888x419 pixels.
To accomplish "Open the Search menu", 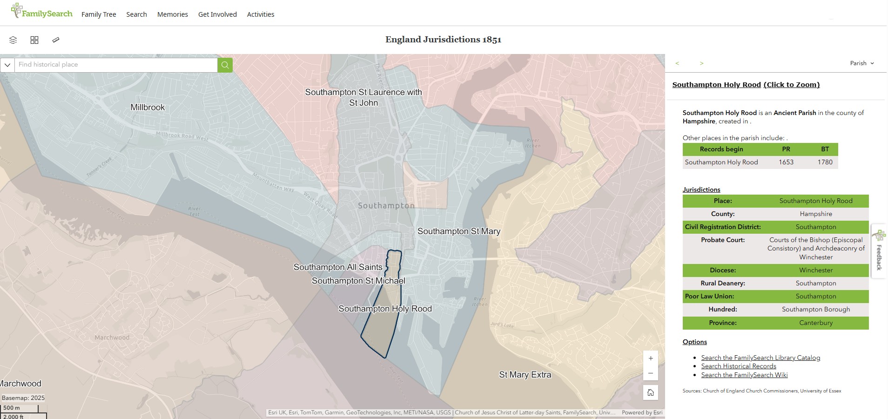I will tap(136, 14).
